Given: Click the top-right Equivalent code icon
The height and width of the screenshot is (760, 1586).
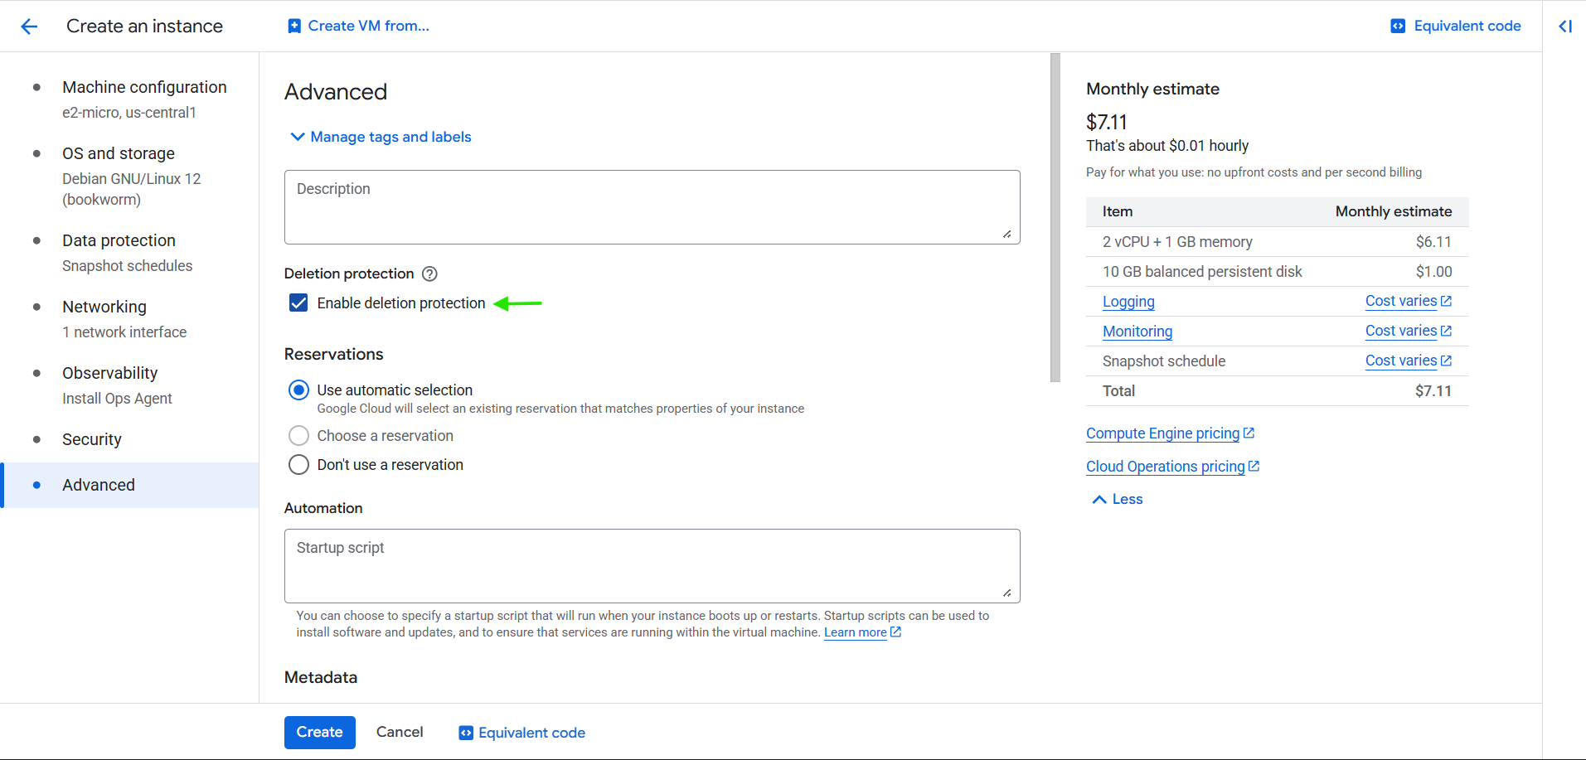Looking at the screenshot, I should tap(1398, 27).
